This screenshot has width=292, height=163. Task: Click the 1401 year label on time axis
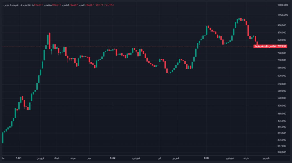[19, 158]
